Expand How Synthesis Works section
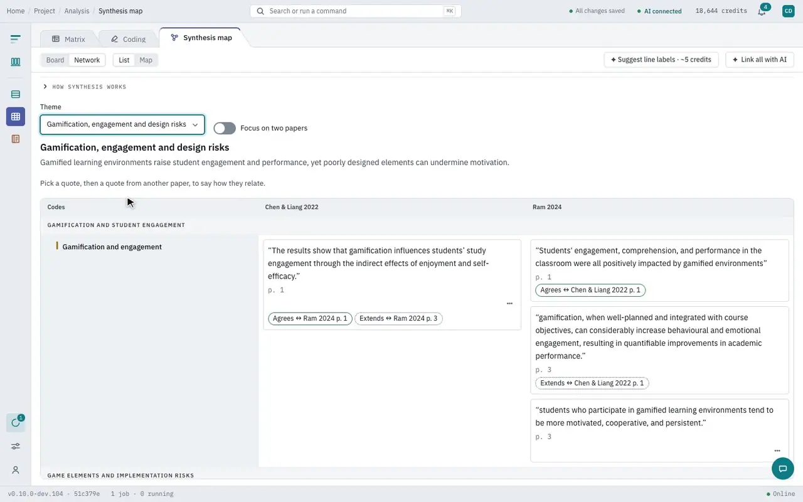This screenshot has height=502, width=803. click(x=85, y=87)
